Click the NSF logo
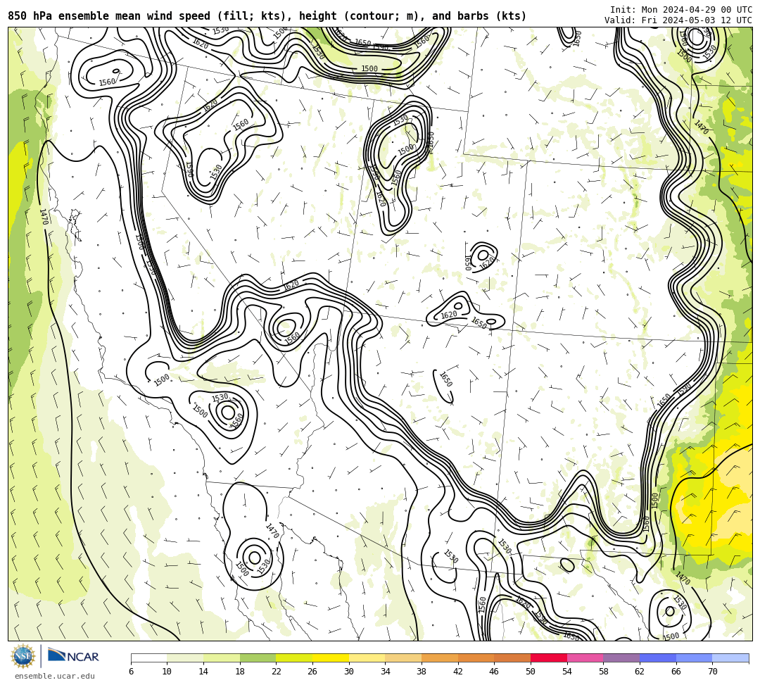Viewport: 760px width, 685px height. tap(23, 656)
